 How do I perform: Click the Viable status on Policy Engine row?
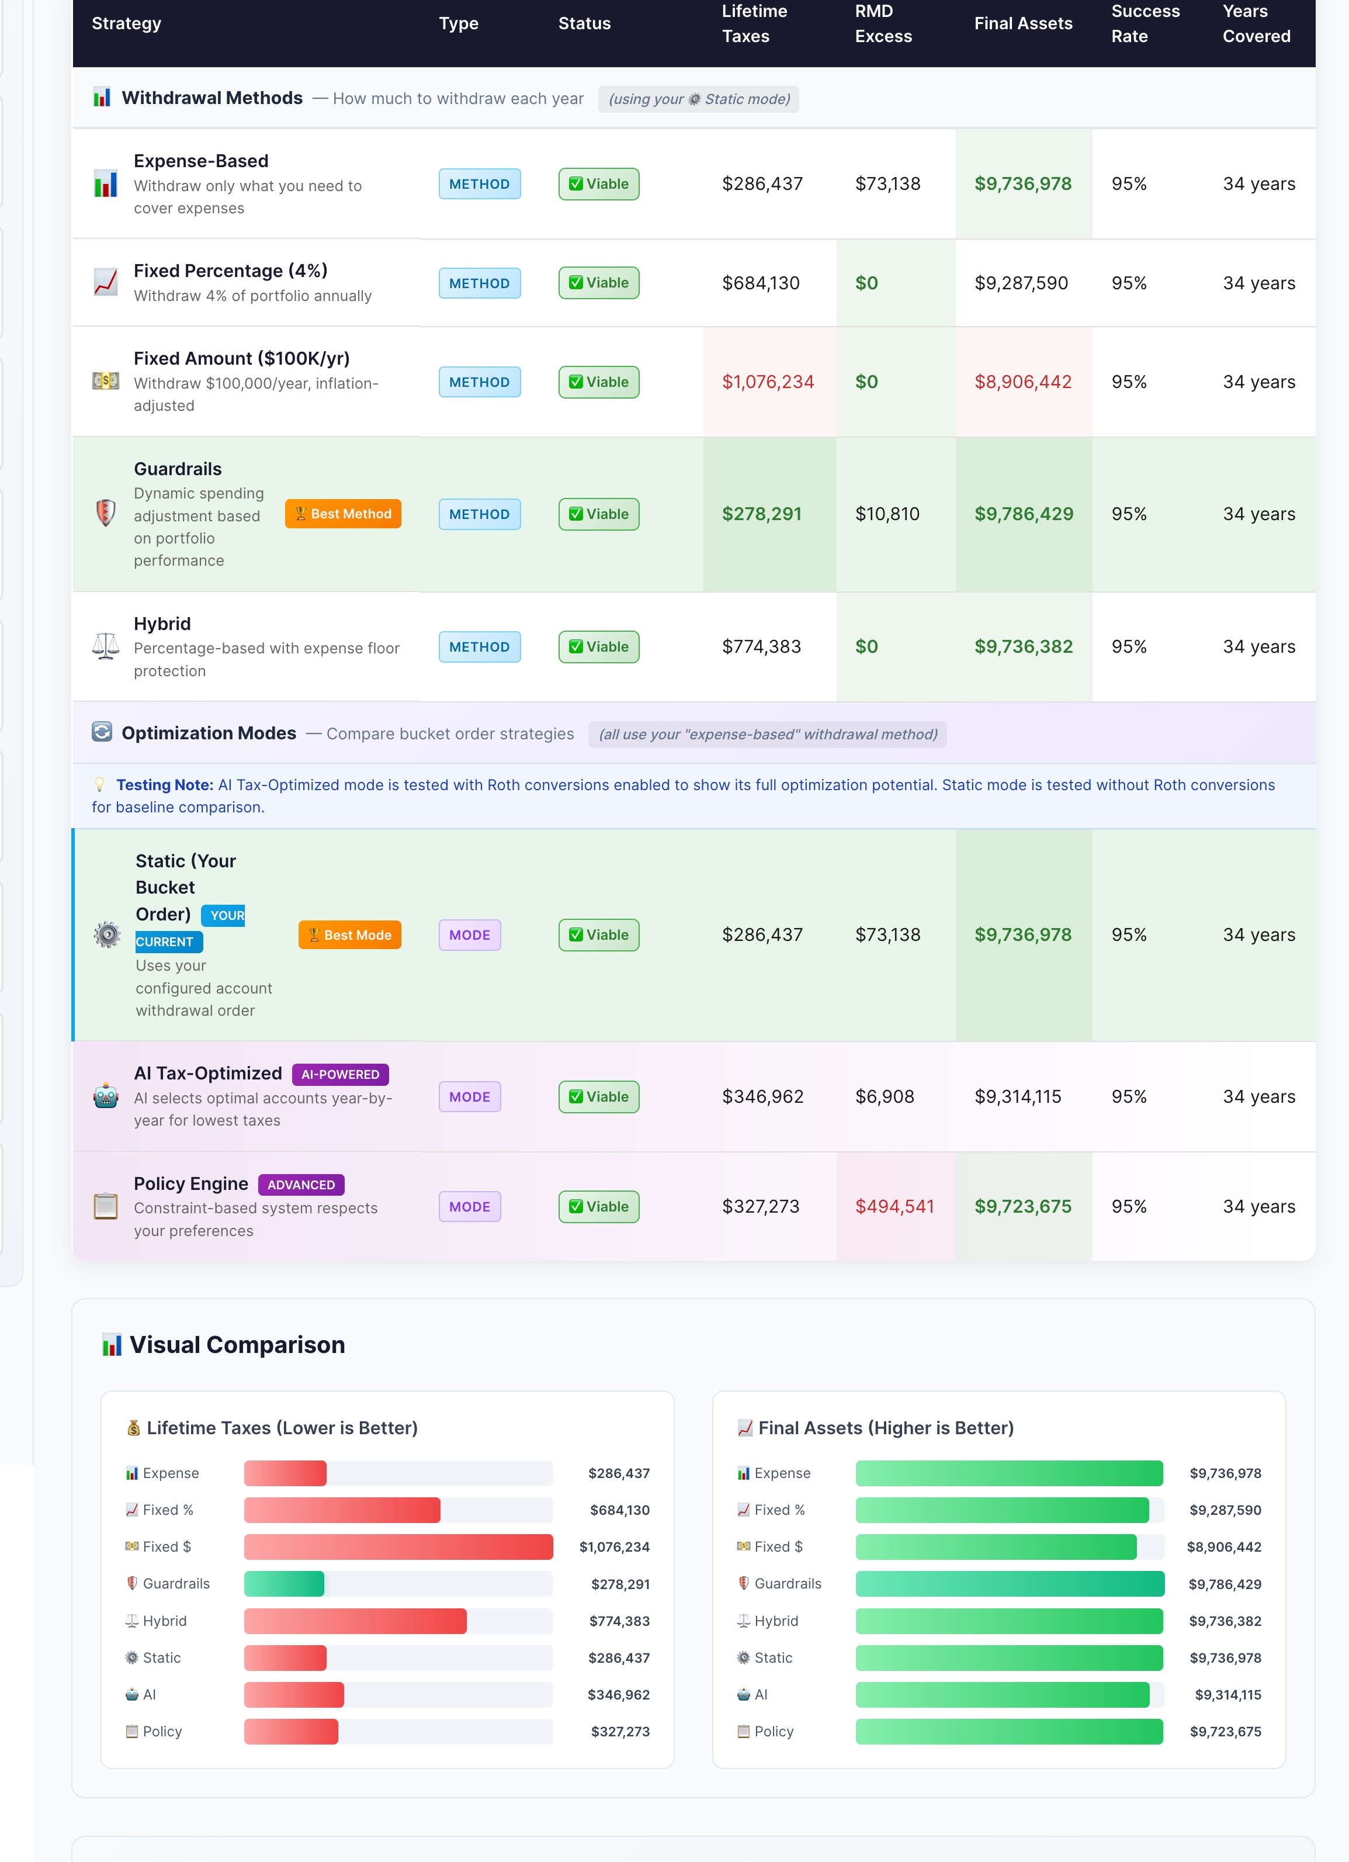pos(599,1206)
